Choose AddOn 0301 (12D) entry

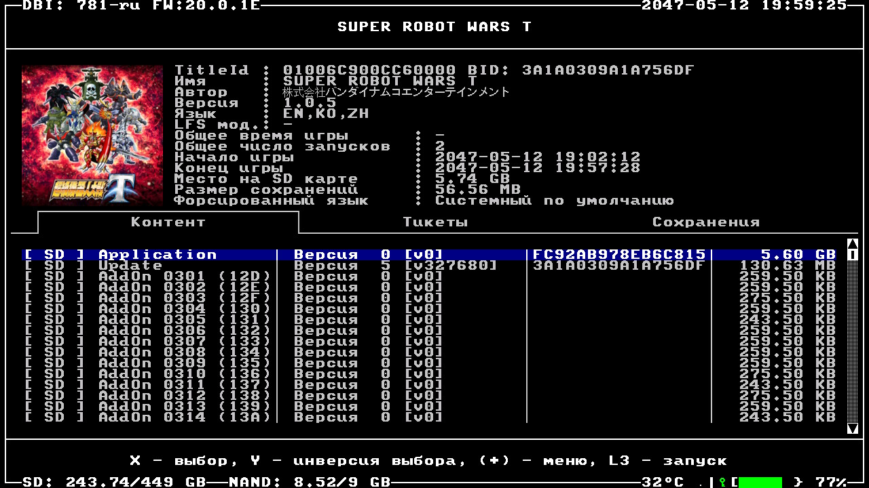pos(184,277)
